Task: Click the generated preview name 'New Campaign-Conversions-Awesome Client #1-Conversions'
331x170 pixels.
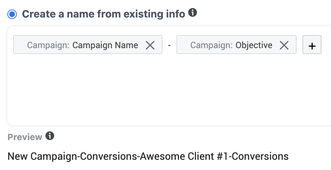Action: point(148,157)
